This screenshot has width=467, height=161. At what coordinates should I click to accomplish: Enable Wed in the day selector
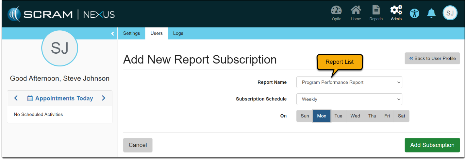point(355,116)
